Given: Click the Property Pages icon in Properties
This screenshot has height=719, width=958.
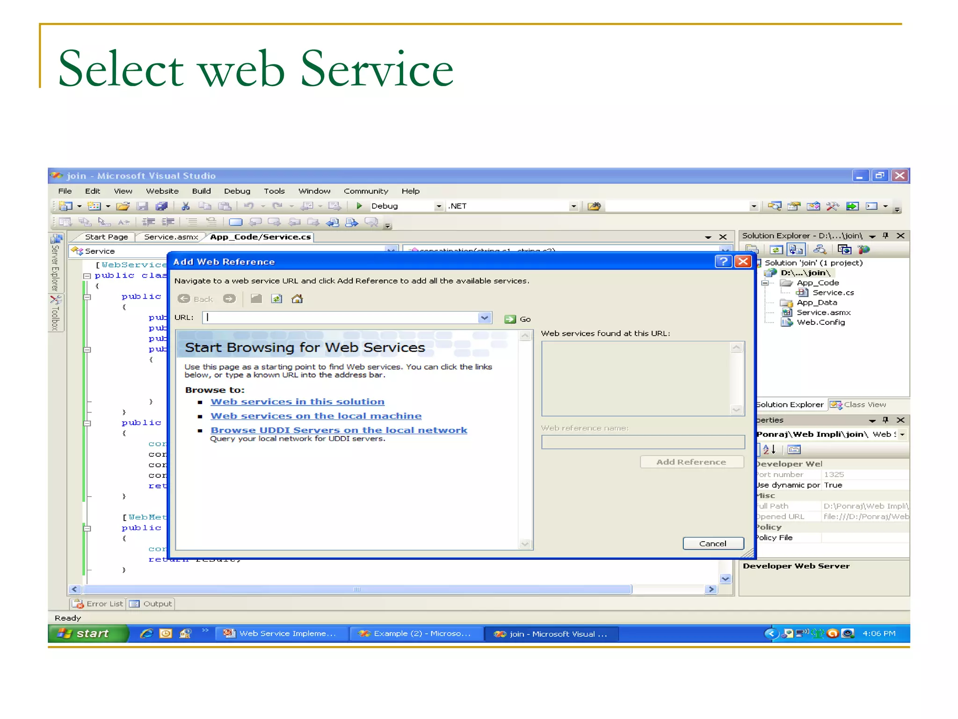Looking at the screenshot, I should click(x=794, y=449).
